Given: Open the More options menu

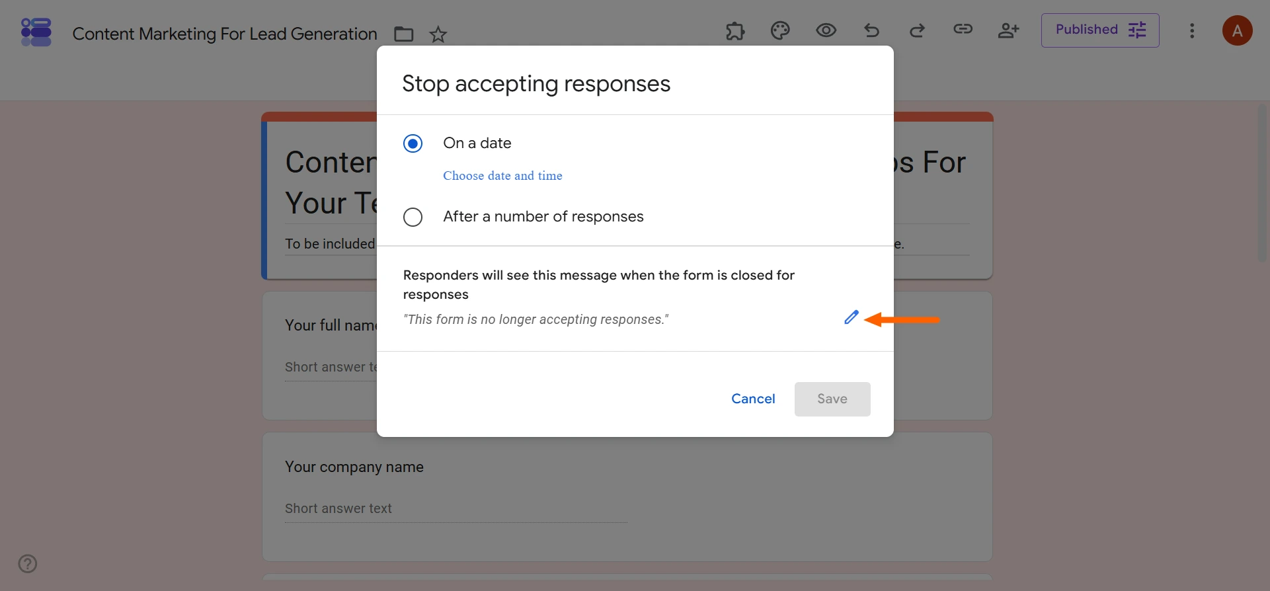Looking at the screenshot, I should click(1192, 31).
